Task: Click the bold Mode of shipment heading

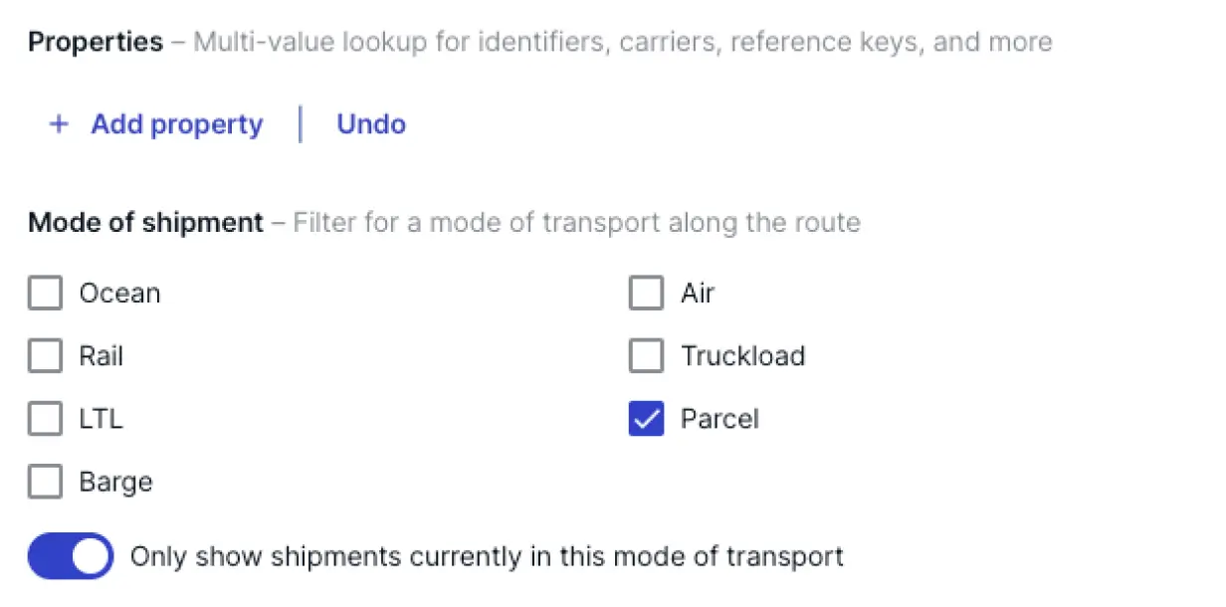Action: (x=145, y=222)
